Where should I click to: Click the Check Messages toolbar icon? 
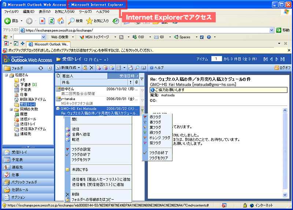pos(131,68)
